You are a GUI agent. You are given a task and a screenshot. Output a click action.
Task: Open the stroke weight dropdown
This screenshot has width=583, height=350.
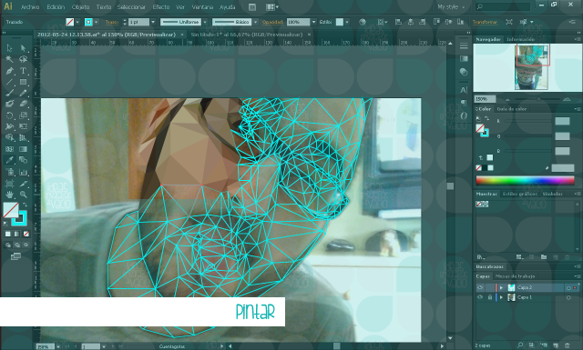click(153, 22)
